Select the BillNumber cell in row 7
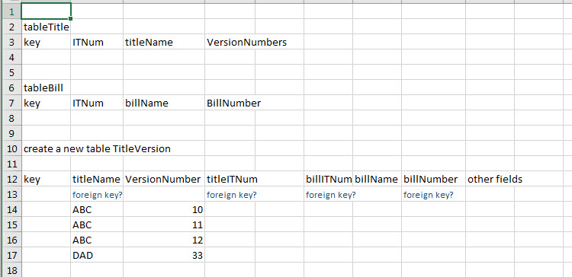572x277 pixels. tap(230, 103)
